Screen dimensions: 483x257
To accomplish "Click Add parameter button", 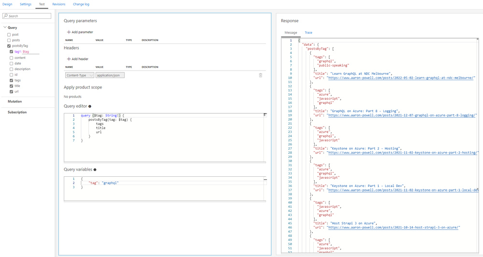I will 80,32.
